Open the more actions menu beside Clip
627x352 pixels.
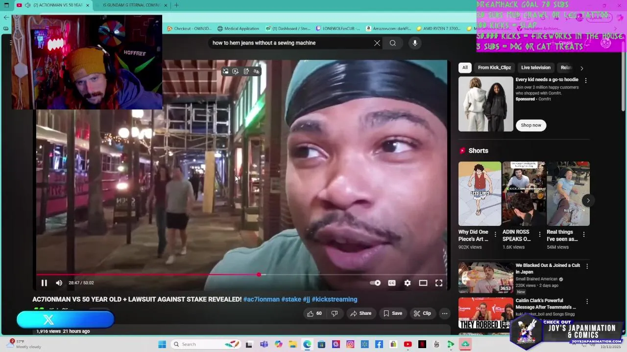445,313
